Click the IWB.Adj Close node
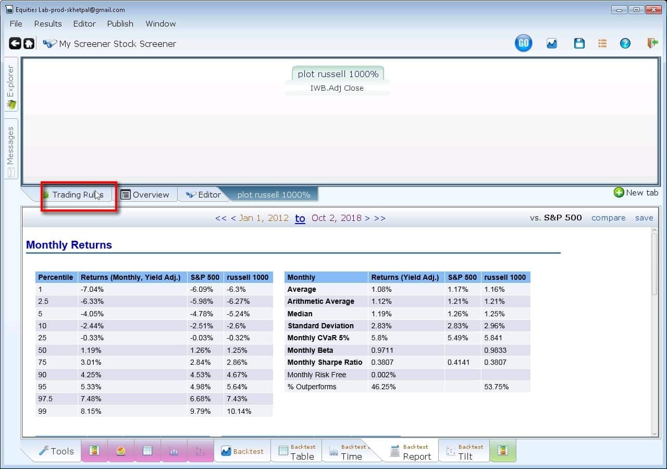 tap(337, 88)
